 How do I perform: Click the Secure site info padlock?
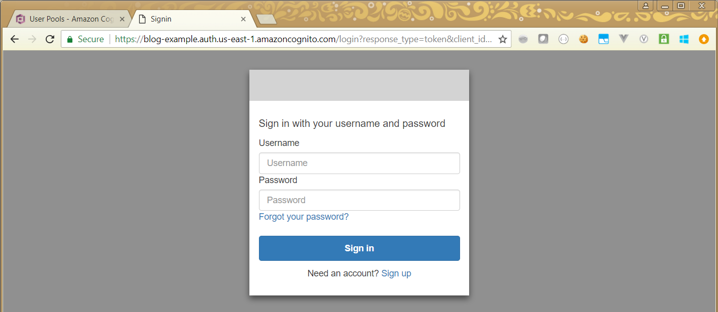[x=70, y=39]
